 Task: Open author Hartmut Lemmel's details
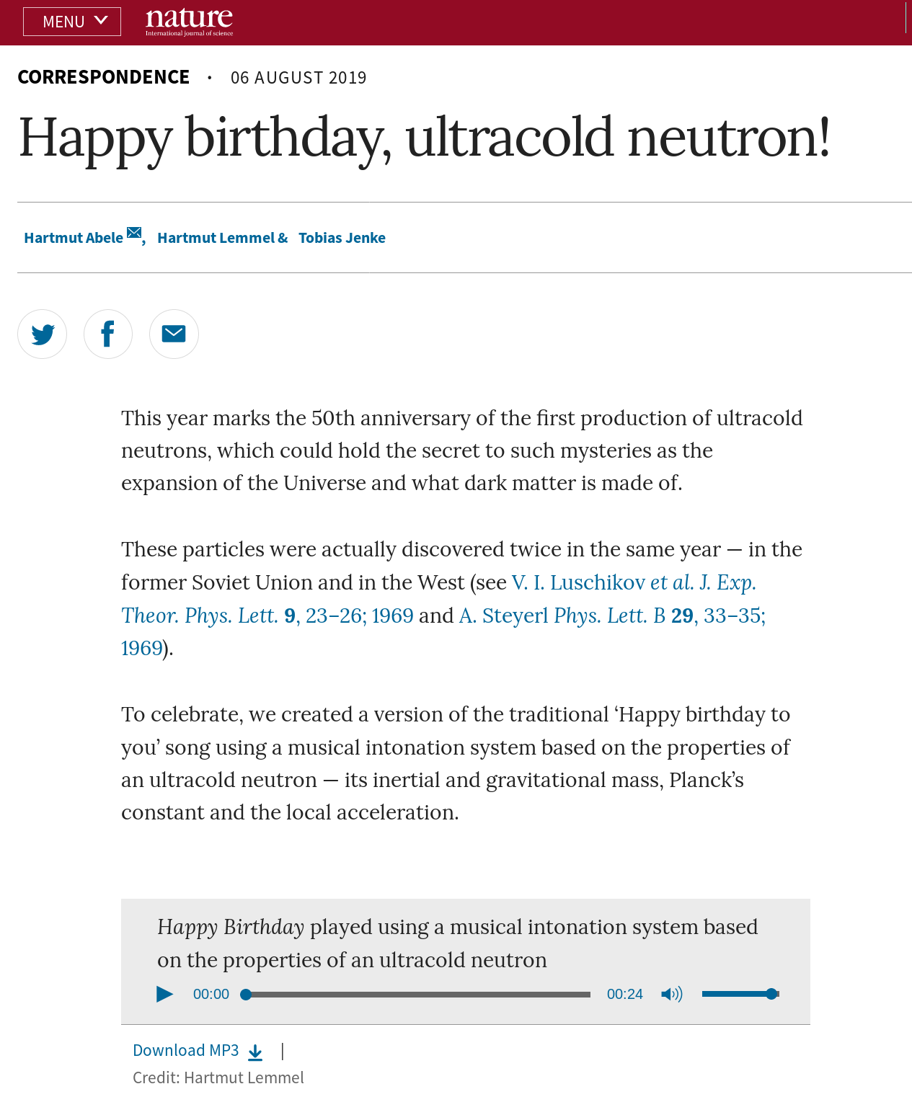(216, 238)
